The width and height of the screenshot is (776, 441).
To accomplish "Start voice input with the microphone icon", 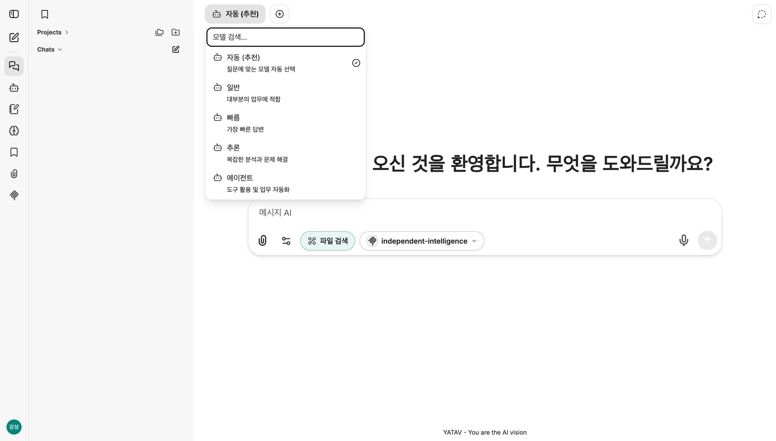I will (684, 241).
